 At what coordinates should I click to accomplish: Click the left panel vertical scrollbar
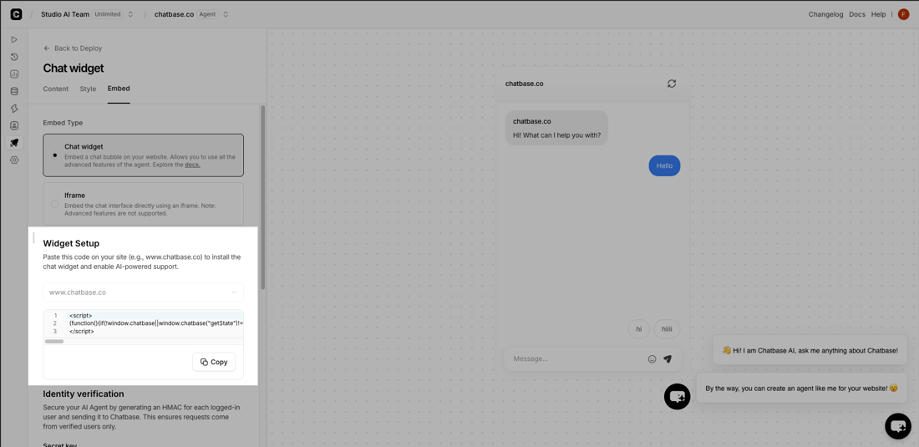pyautogui.click(x=263, y=197)
